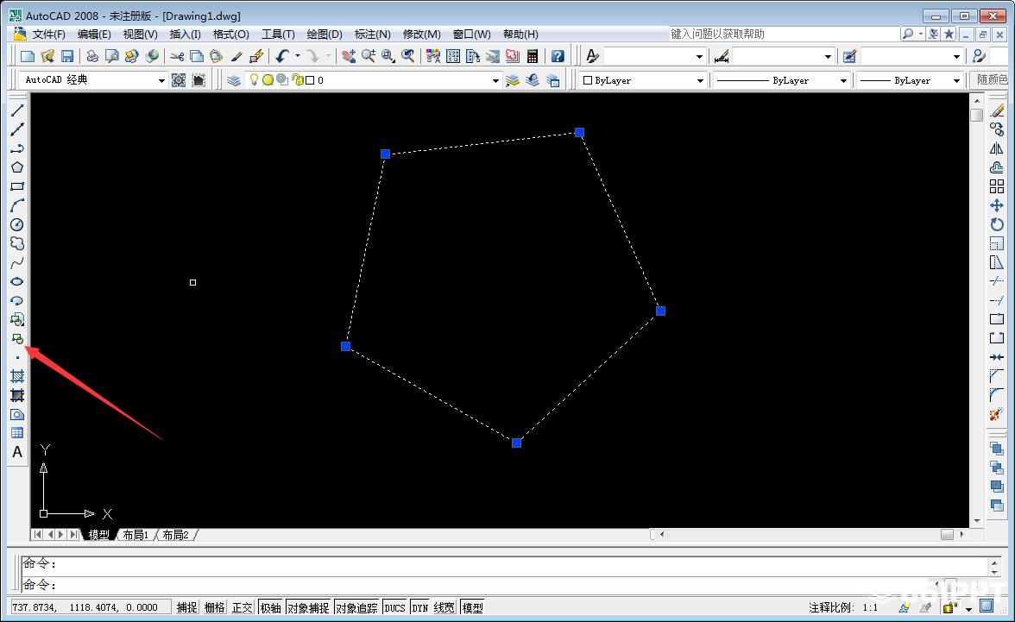Click the Save drawing icon
The image size is (1015, 622).
[x=67, y=56]
